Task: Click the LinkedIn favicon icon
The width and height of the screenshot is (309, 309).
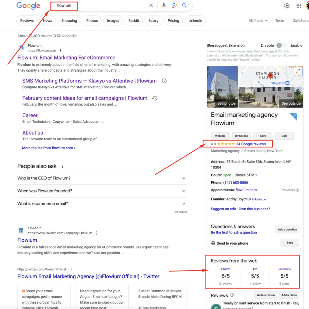Action: pos(21,230)
